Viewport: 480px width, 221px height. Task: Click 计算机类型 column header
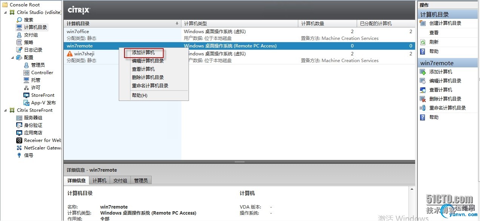click(240, 23)
